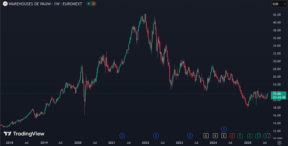This screenshot has width=288, height=146.
Task: Click the 26.00 price axis label
Action: (x=277, y=77)
